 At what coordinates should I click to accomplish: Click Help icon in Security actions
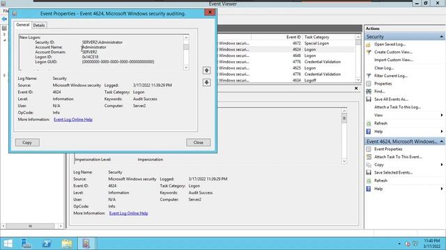pyautogui.click(x=369, y=131)
